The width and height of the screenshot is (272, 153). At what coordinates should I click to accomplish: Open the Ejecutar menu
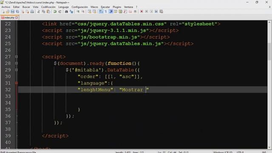(x=105, y=7)
